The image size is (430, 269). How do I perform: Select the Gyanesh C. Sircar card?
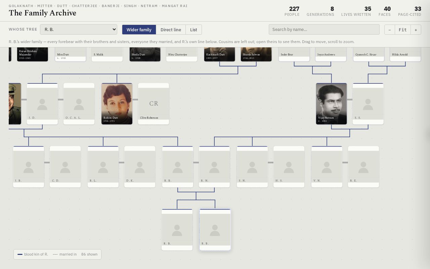pos(369,54)
